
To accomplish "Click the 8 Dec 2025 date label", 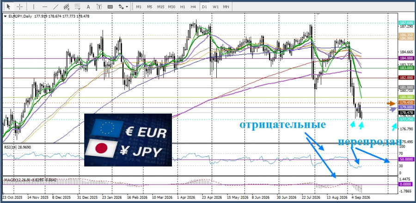I will pos(61,198).
